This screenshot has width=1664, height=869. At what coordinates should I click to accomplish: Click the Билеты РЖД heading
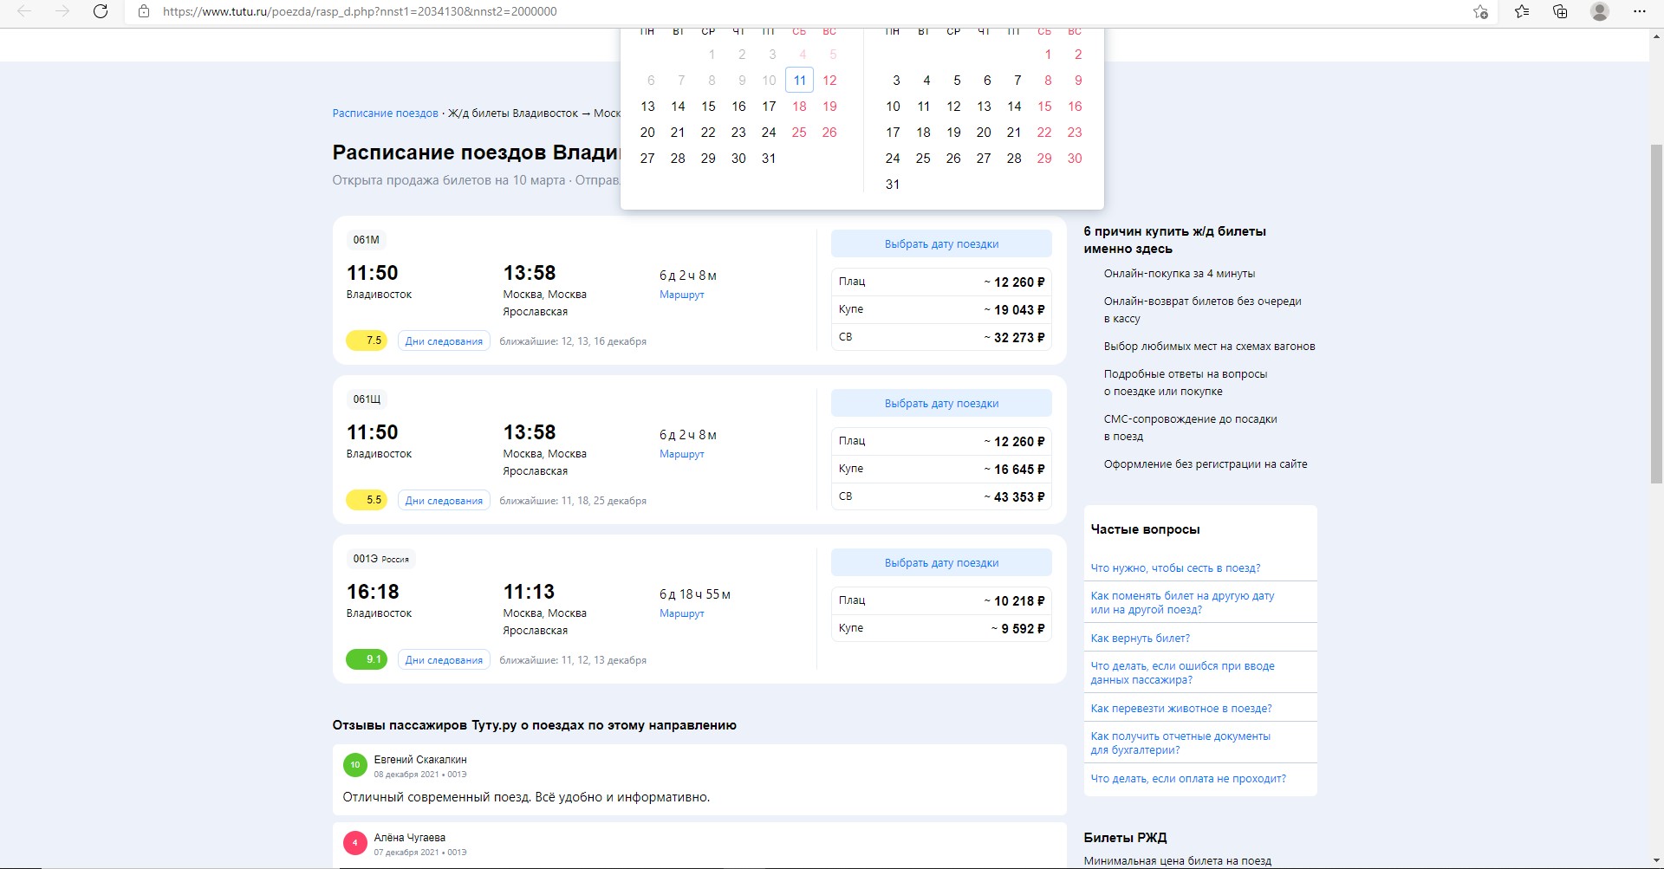(x=1125, y=838)
